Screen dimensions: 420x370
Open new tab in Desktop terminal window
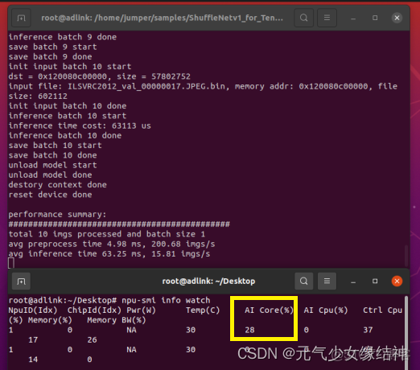21,282
